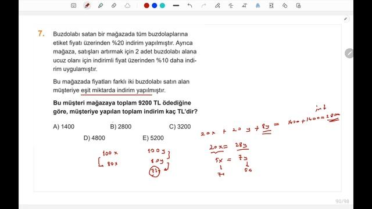This screenshot has height=209, width=372.
Task: Open the pen thickness line option
Action: (x=176, y=5)
